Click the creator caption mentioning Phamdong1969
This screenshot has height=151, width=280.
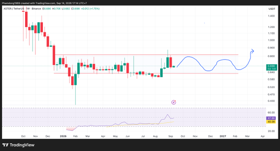point(44,3)
